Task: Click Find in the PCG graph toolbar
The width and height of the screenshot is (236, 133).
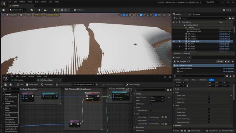Action: pyautogui.click(x=20, y=85)
